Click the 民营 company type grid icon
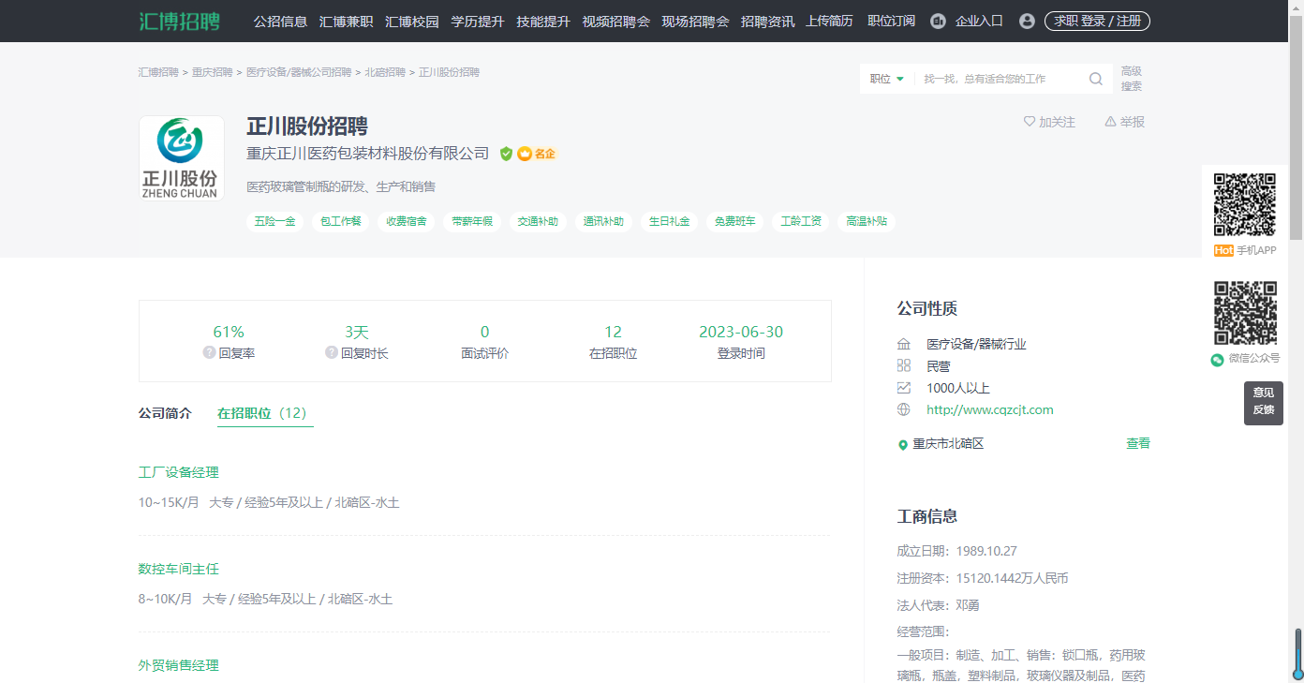 pyautogui.click(x=904, y=365)
